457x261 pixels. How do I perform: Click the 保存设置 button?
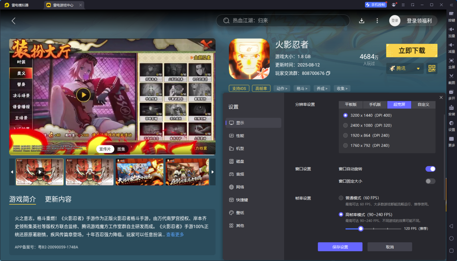(340, 247)
